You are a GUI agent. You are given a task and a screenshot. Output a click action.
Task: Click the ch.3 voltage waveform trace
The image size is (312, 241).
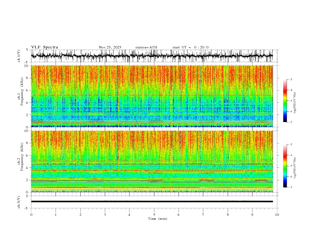[152, 202]
